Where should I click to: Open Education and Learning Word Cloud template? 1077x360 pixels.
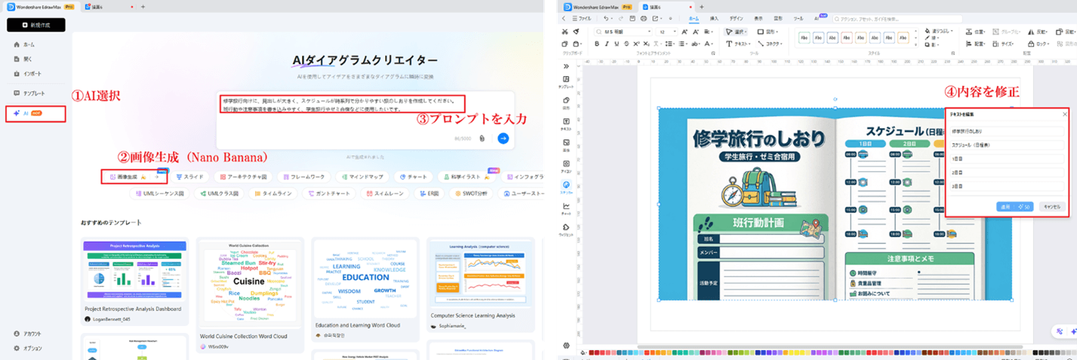coord(365,288)
